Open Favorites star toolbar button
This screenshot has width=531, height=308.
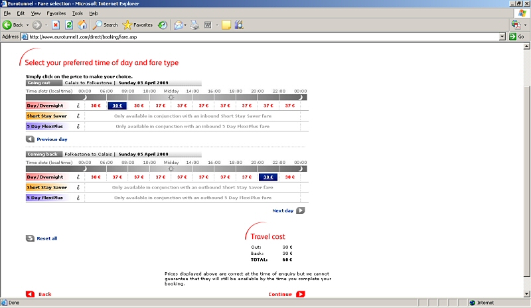click(137, 25)
